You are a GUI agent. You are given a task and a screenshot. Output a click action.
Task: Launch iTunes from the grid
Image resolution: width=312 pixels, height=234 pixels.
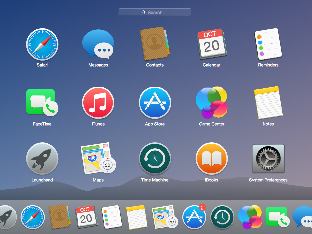[98, 102]
